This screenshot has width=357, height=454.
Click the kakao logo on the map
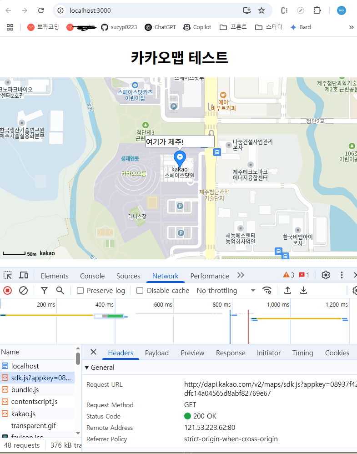(47, 253)
